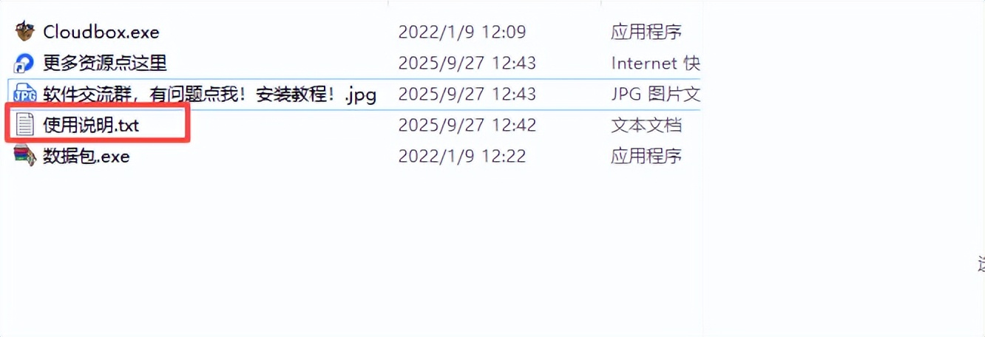Viewport: 985px width, 337px height.
Task: Select the JPG image file icon
Action: (25, 95)
